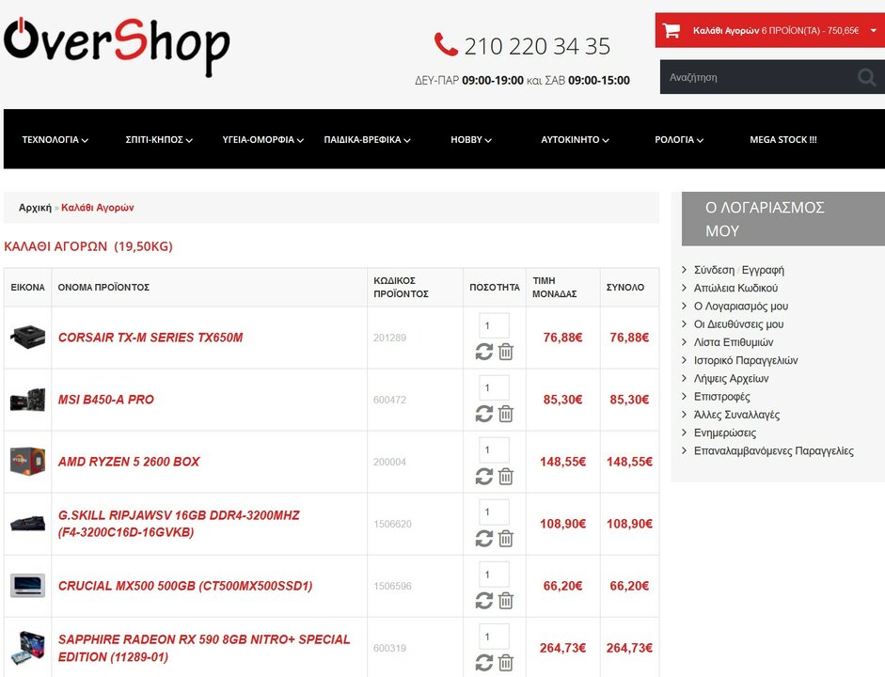Click product code 201289

(389, 338)
